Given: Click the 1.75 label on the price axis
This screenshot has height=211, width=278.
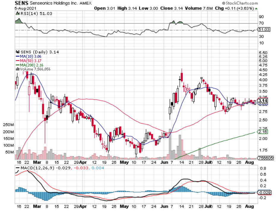Looking at the screenshot, I should (x=263, y=150).
